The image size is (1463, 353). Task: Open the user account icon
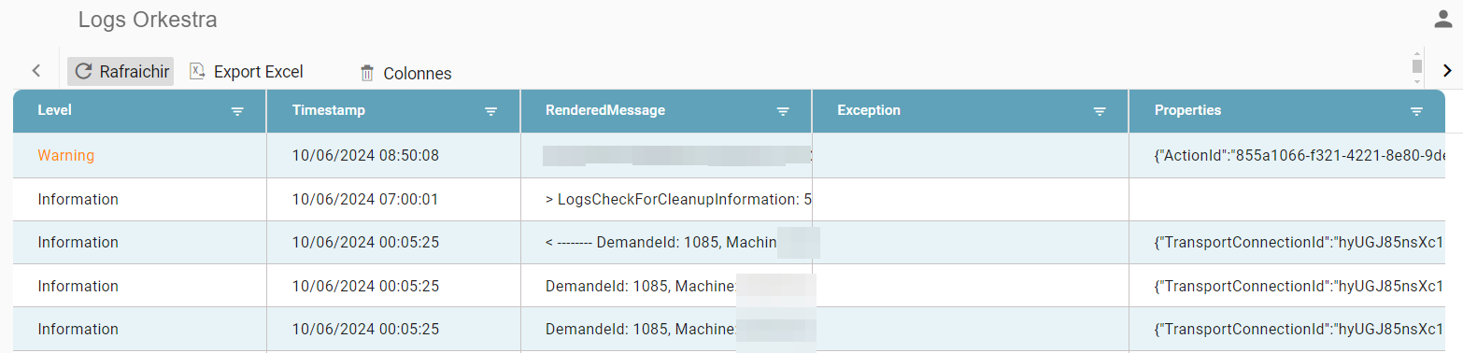[x=1443, y=19]
